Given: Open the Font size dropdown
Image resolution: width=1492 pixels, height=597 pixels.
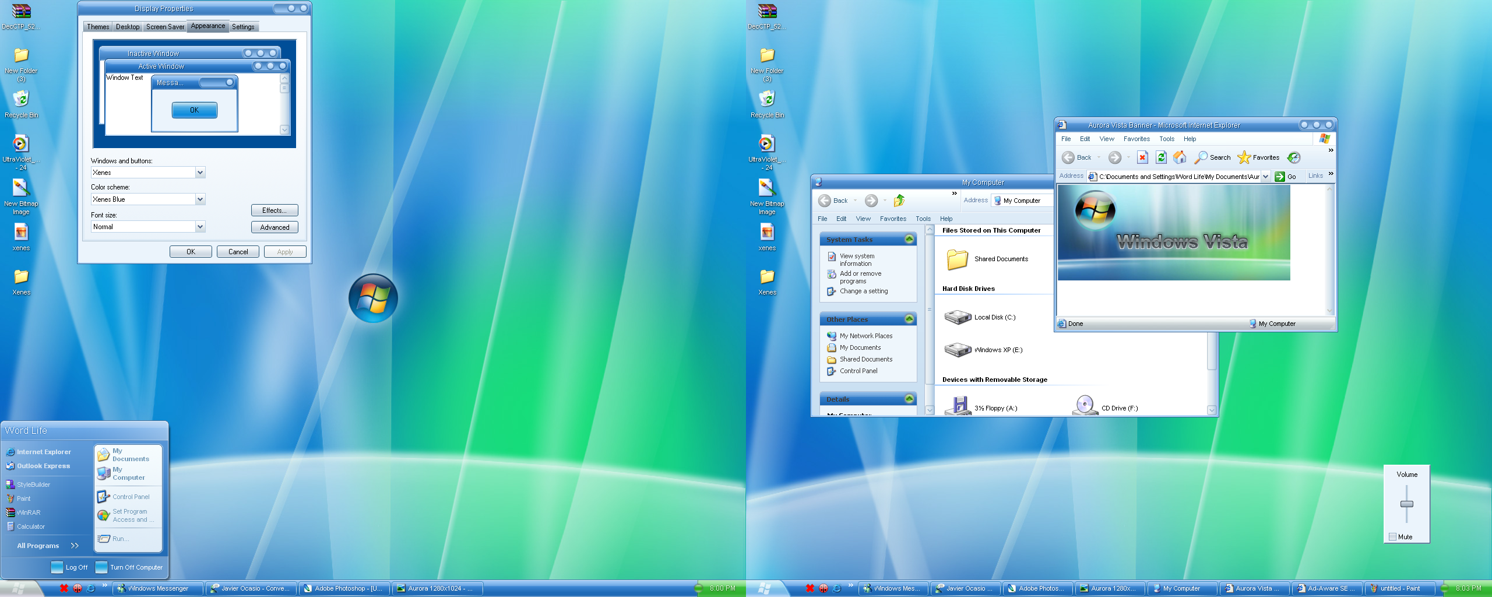Looking at the screenshot, I should click(200, 227).
